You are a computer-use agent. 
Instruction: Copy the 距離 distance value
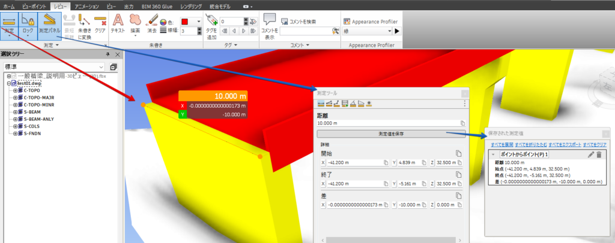[x=463, y=123]
